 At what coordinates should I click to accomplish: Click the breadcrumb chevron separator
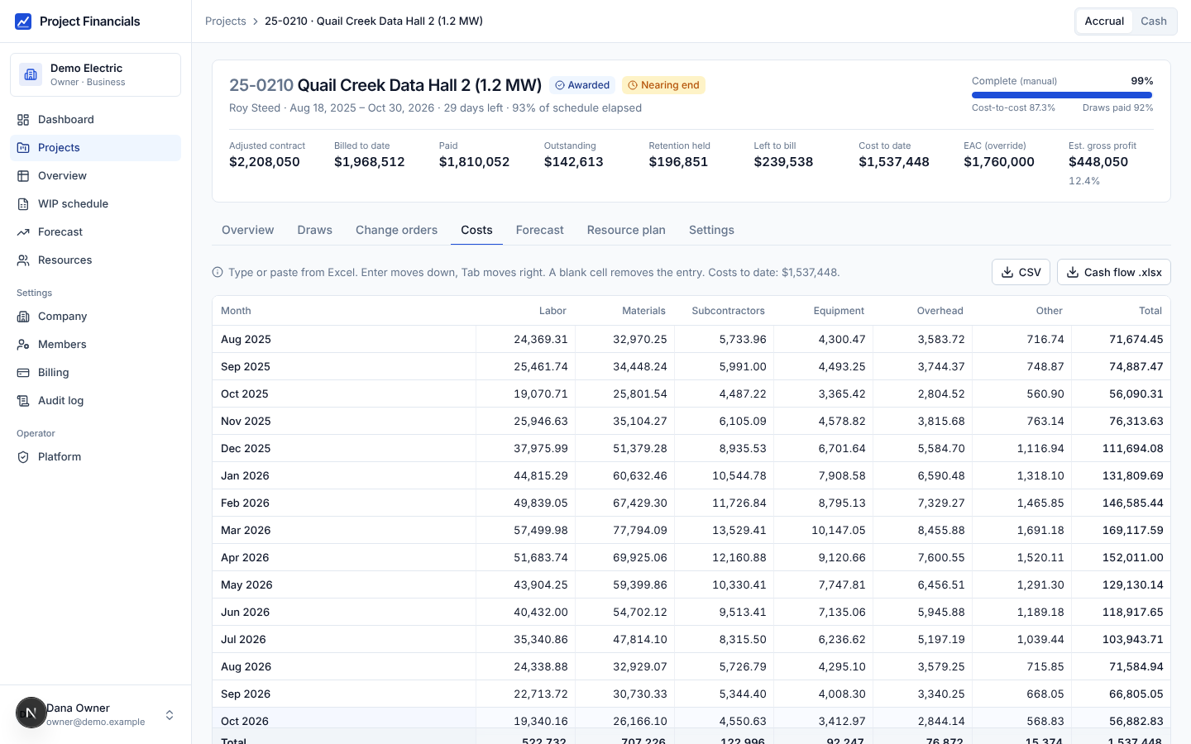tap(256, 21)
